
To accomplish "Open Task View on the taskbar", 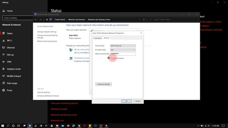I will pyautogui.click(x=19, y=126).
